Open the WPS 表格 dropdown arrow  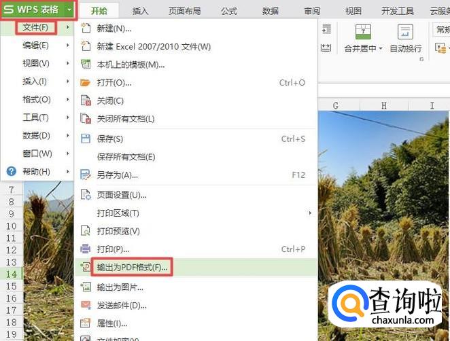click(69, 10)
